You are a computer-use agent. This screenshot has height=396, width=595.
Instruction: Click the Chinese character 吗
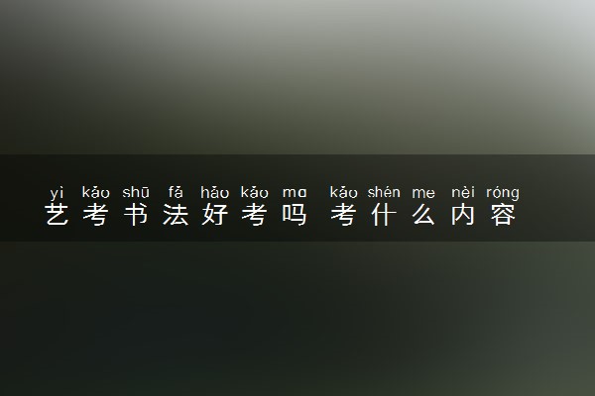coord(295,215)
